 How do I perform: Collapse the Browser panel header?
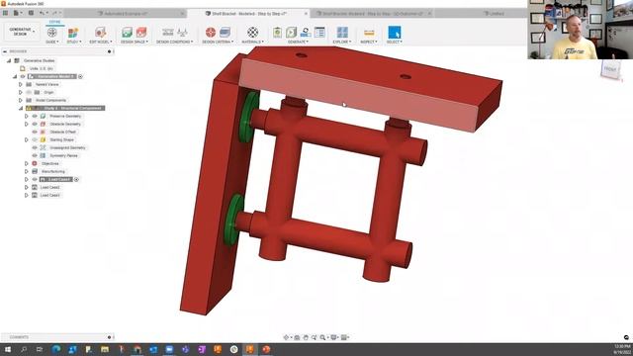click(x=5, y=51)
